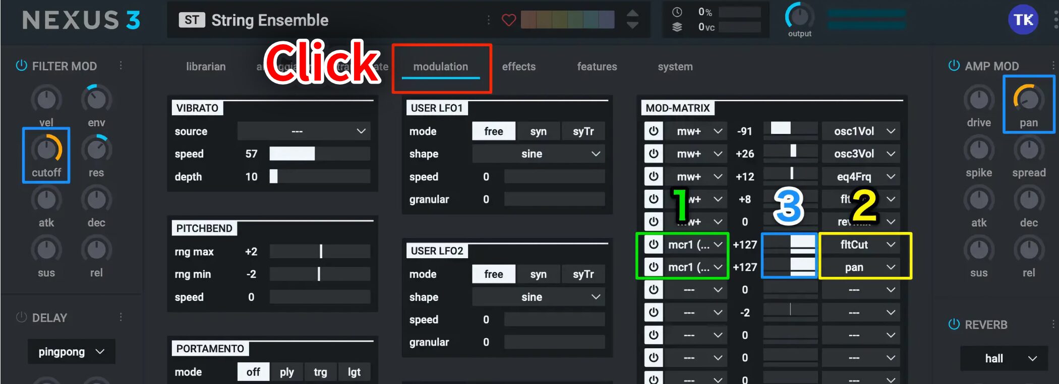Screen dimensions: 1059x384
Task: Toggle power for pan mcr1 row
Action: coord(654,267)
